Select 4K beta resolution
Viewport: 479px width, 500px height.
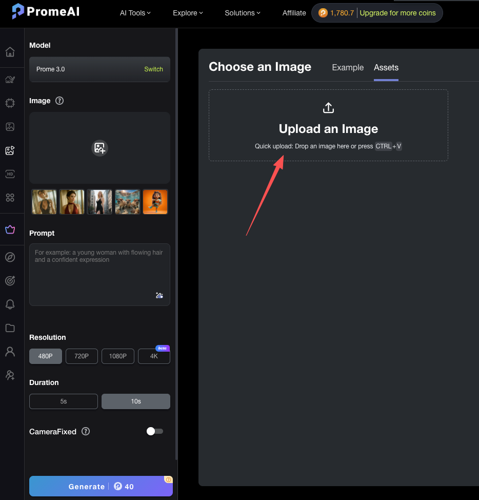point(154,356)
